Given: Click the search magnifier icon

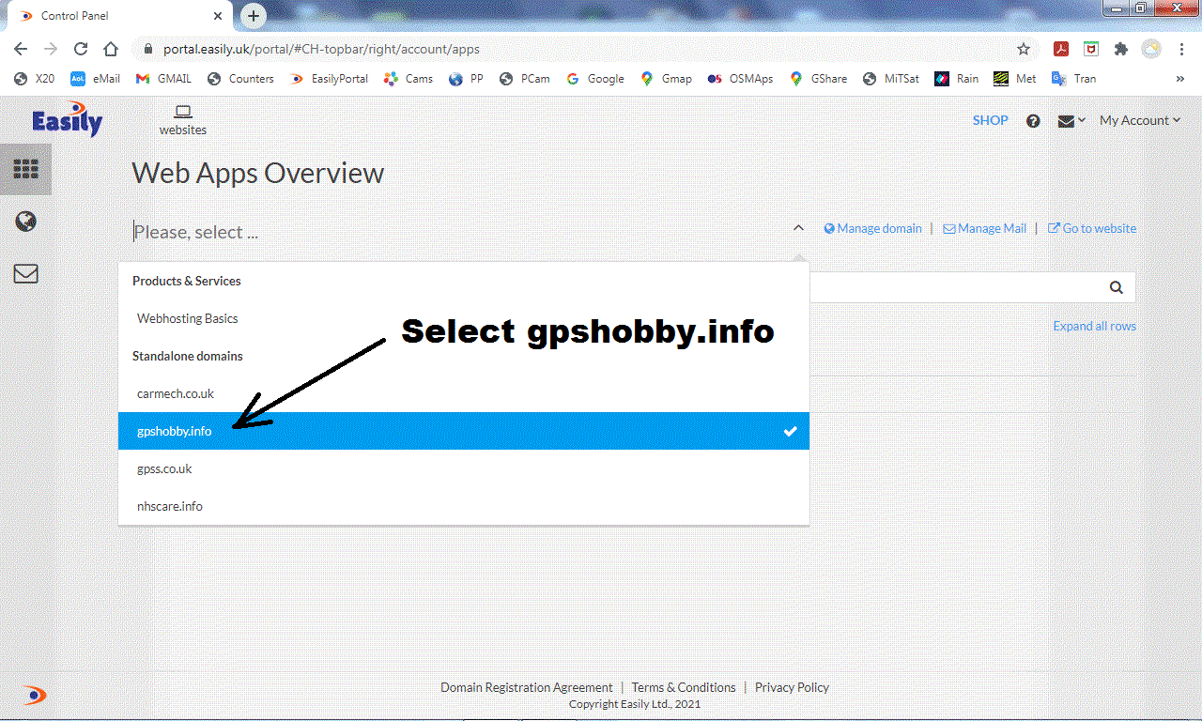Looking at the screenshot, I should 1116,288.
